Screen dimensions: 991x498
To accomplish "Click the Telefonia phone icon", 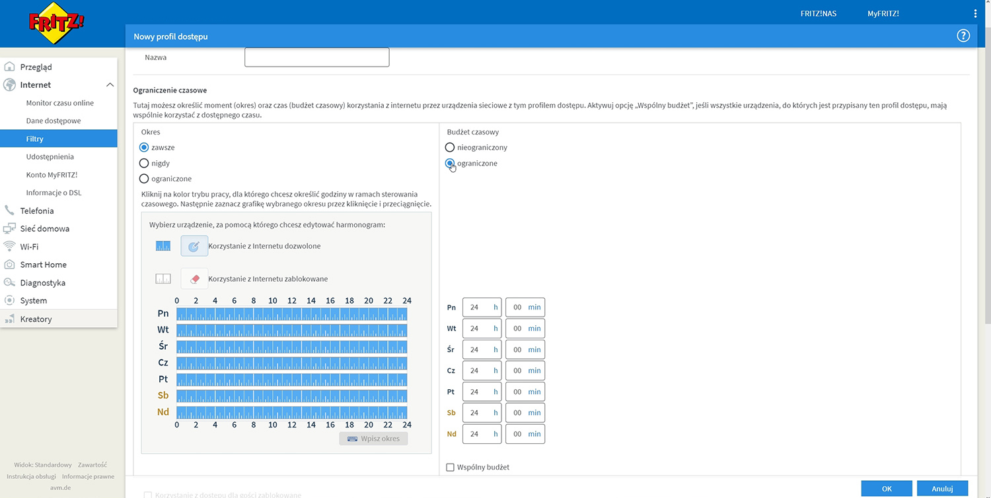I will [x=9, y=211].
